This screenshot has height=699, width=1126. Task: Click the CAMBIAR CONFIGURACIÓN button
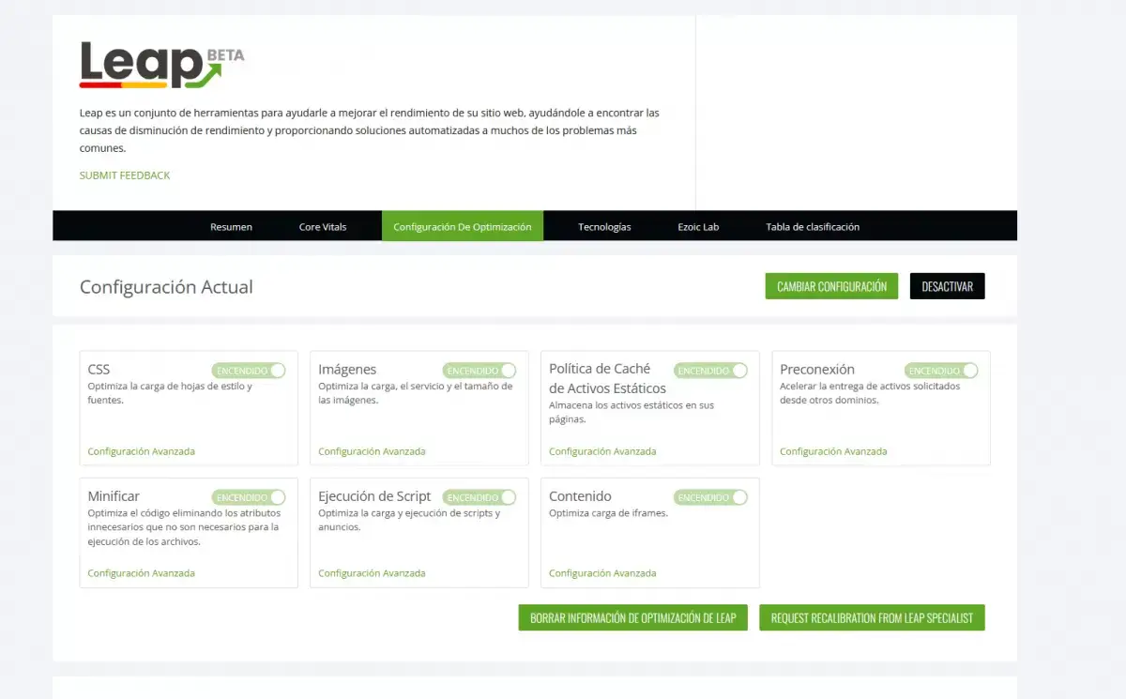(x=832, y=286)
